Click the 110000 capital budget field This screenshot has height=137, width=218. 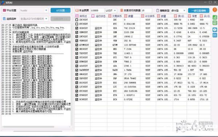(97, 11)
